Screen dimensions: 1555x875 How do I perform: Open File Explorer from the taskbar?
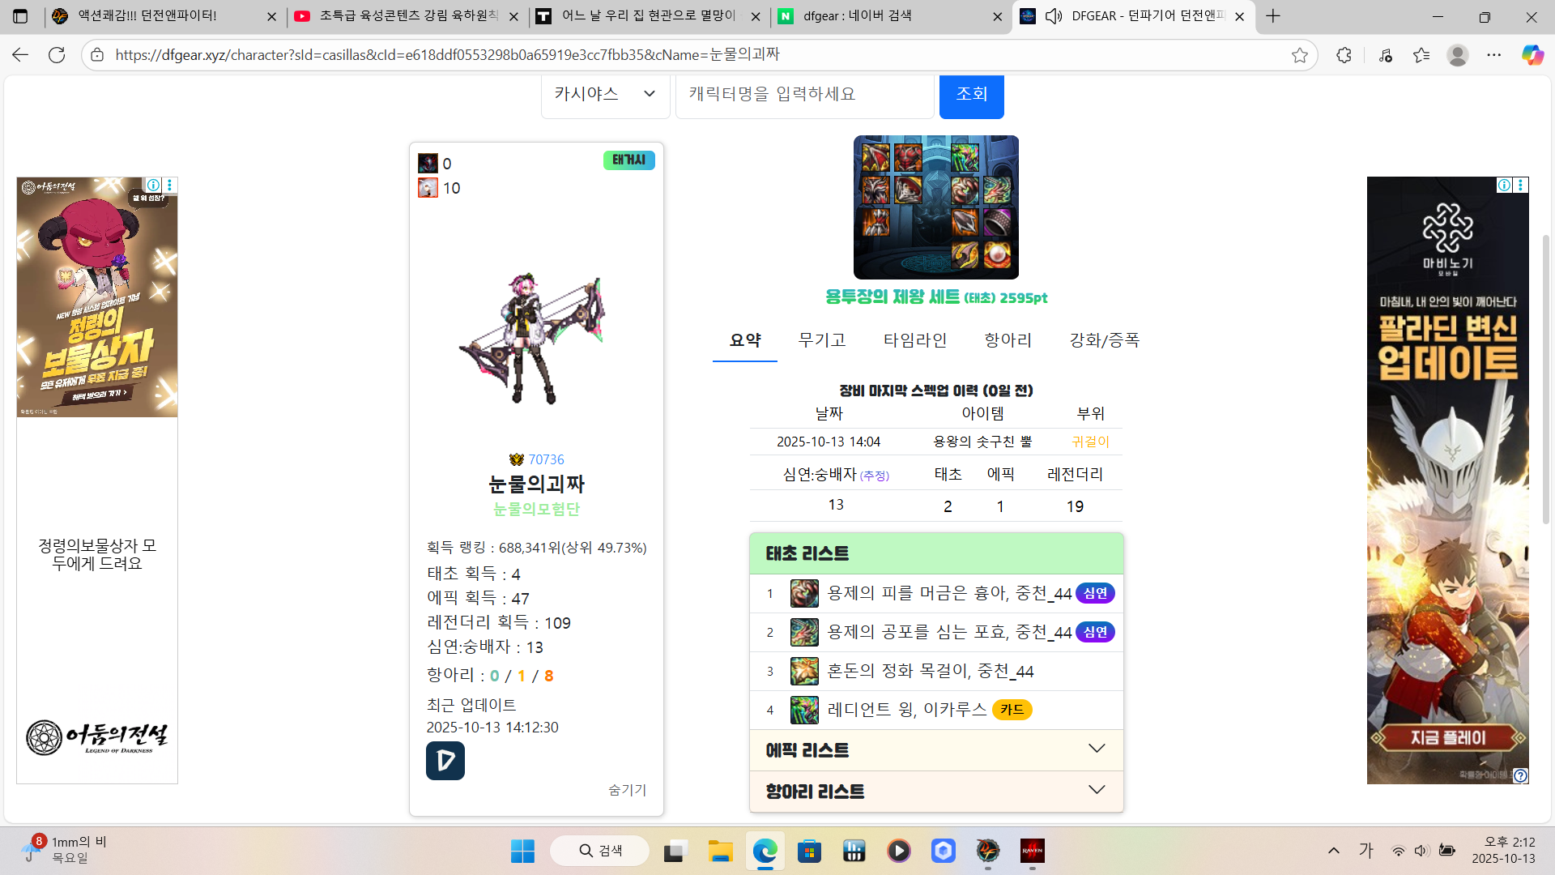720,851
